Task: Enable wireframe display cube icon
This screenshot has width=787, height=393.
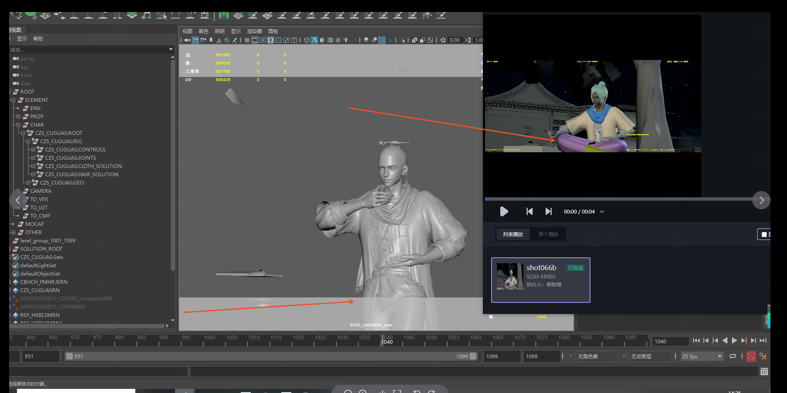Action: (307, 40)
